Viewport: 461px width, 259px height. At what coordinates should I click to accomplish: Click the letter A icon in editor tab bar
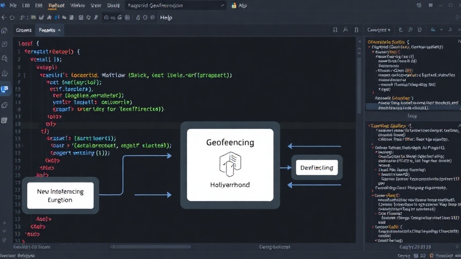pos(345,30)
